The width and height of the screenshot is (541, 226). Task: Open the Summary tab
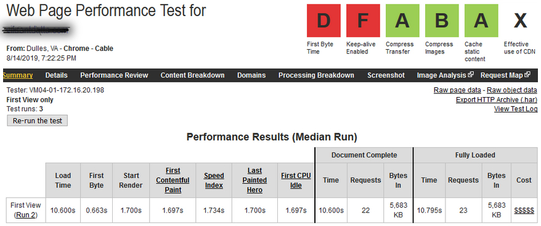point(18,76)
